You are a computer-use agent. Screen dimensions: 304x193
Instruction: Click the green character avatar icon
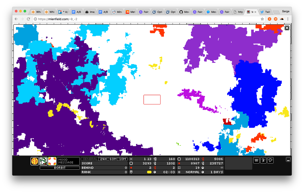coord(43,161)
